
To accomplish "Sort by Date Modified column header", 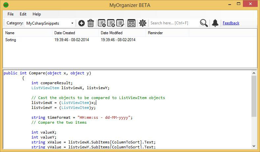I will point(122,33).
